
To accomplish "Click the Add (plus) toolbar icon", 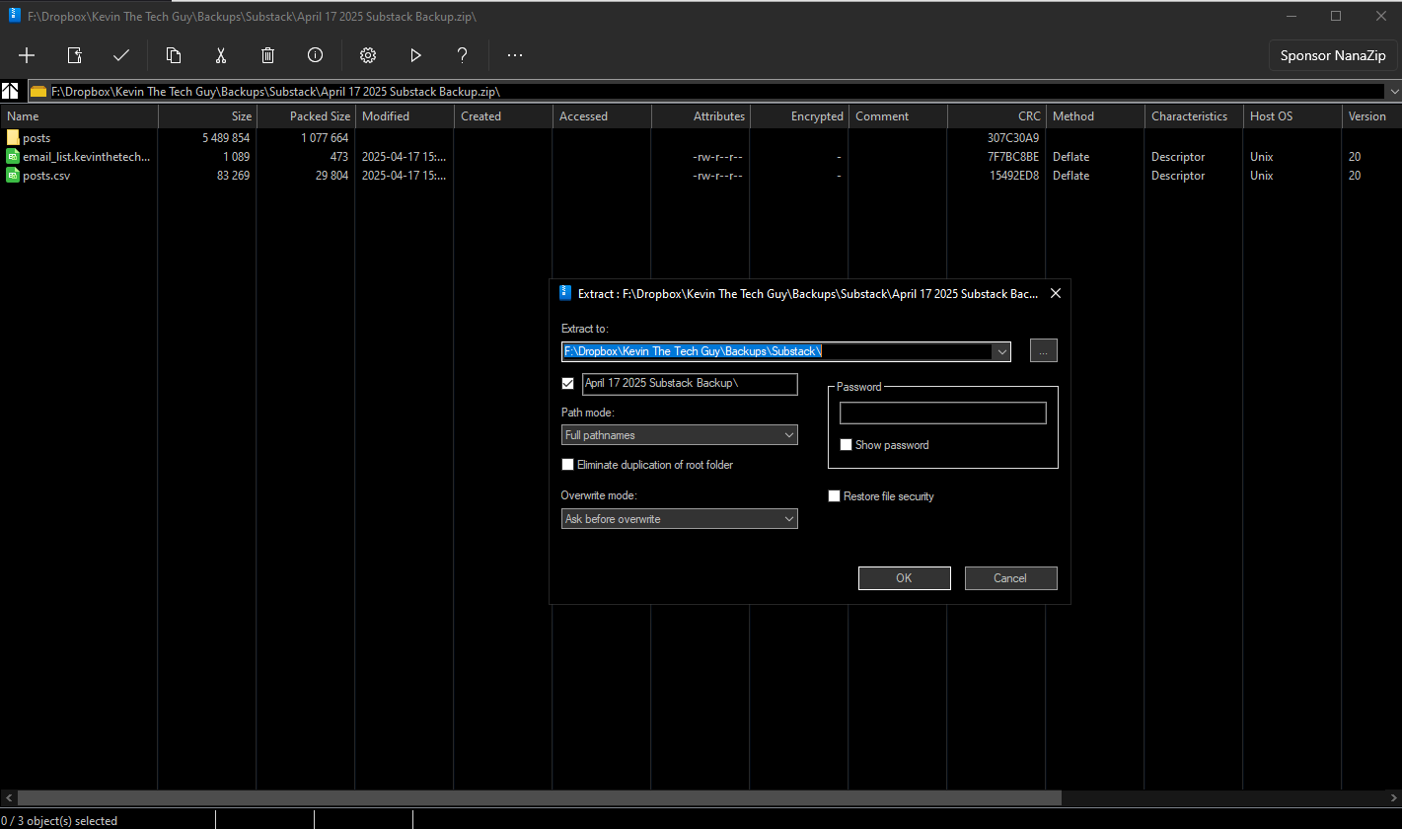I will [x=27, y=55].
